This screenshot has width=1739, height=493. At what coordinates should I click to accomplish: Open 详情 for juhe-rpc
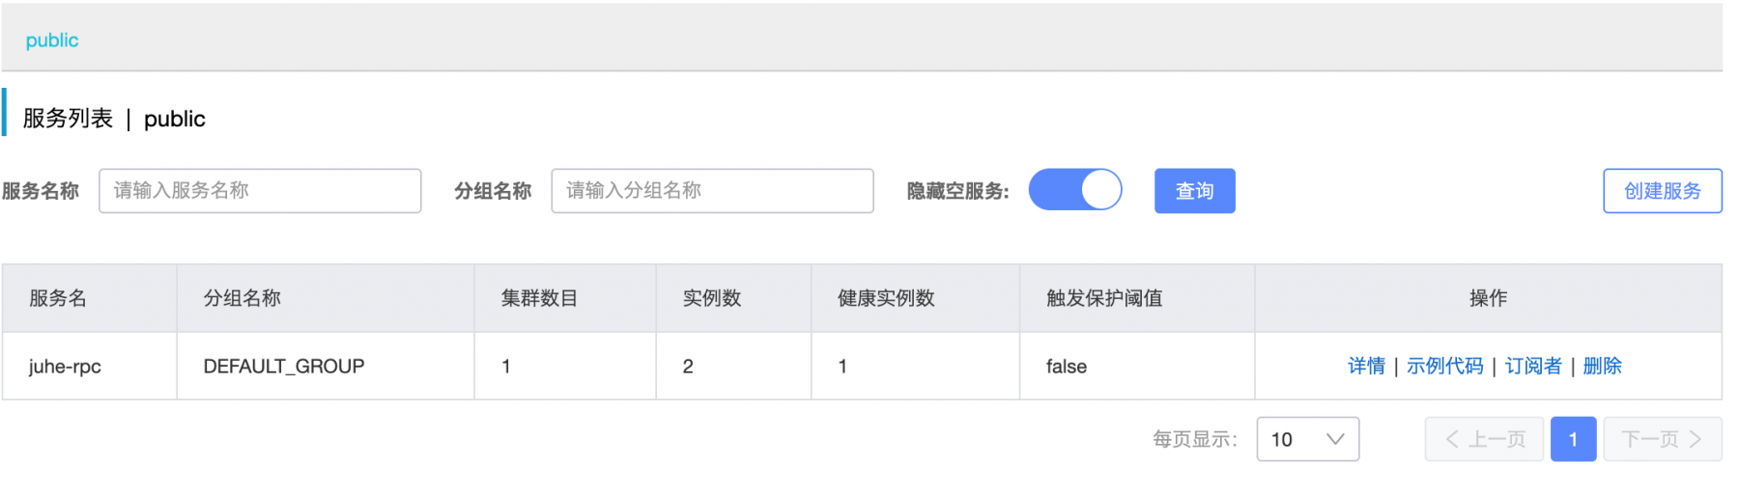click(x=1366, y=366)
